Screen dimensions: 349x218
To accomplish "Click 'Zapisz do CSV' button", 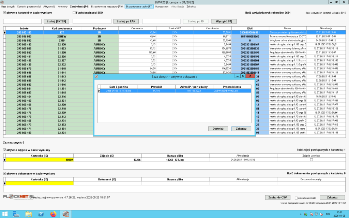I will [277, 198].
